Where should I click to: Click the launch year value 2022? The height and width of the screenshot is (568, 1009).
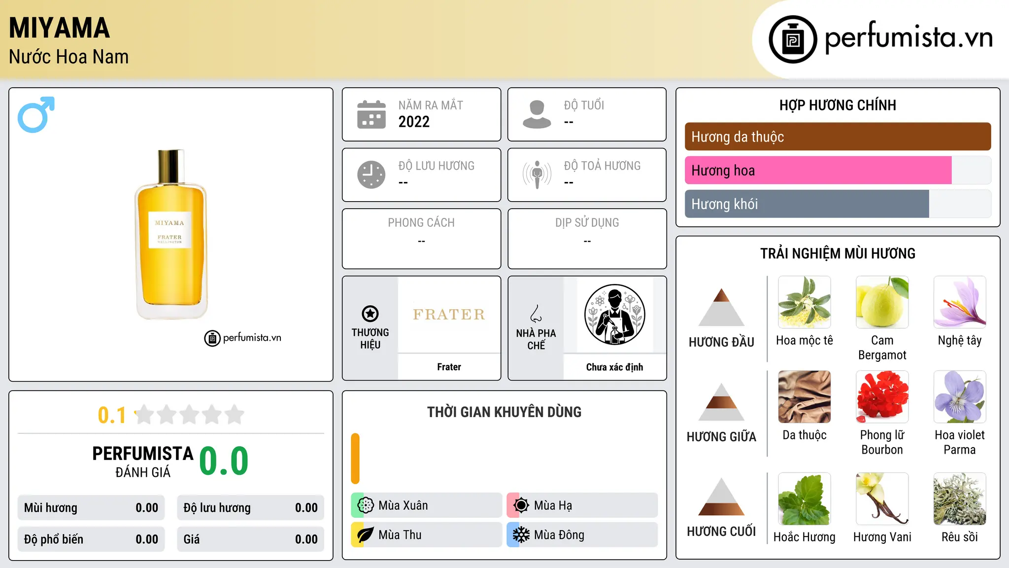pyautogui.click(x=414, y=122)
